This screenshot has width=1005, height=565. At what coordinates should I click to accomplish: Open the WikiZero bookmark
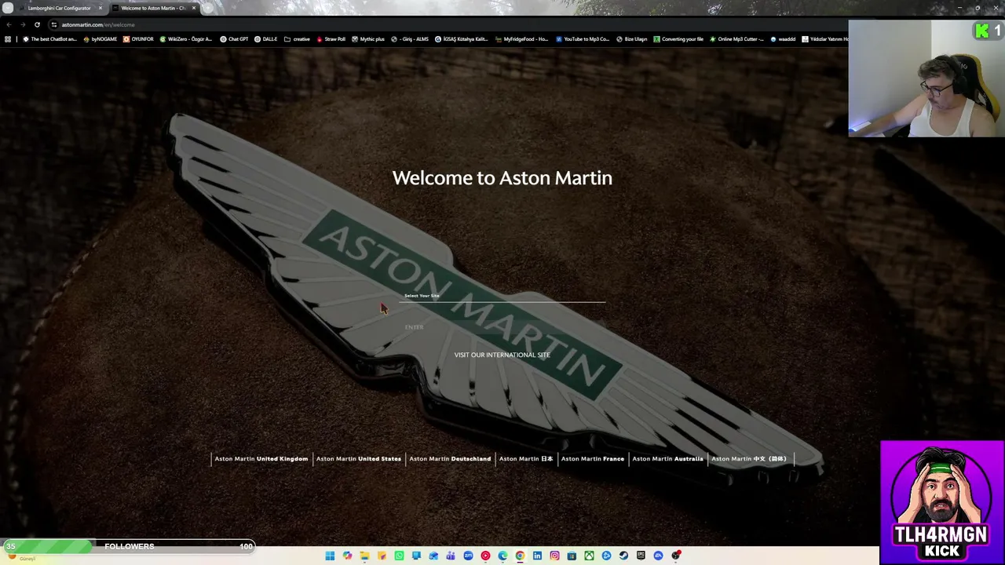coord(186,39)
